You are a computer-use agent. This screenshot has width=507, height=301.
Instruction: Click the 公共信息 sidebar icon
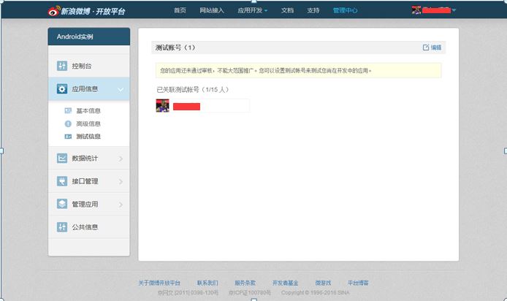click(62, 227)
